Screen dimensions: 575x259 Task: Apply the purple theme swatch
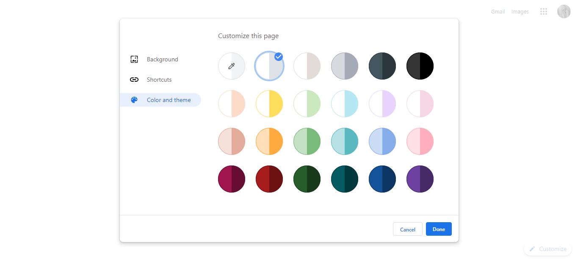pos(420,179)
